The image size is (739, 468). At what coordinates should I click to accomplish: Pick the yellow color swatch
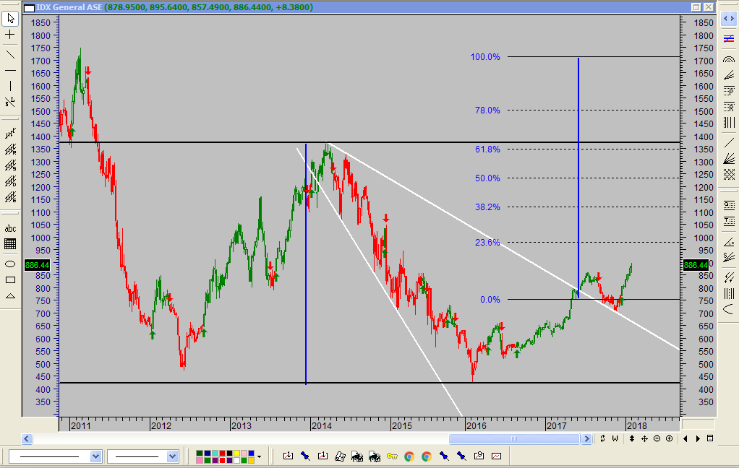point(236,454)
